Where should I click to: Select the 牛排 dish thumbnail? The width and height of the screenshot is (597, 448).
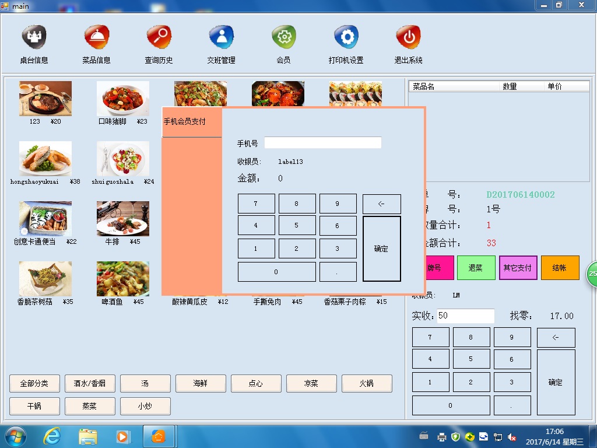click(x=122, y=219)
